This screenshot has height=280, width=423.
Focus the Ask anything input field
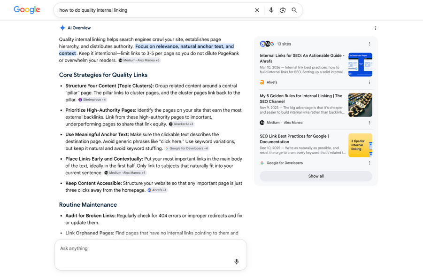[x=151, y=255]
